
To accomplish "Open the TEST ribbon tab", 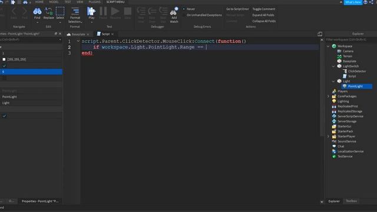I will point(68,2).
